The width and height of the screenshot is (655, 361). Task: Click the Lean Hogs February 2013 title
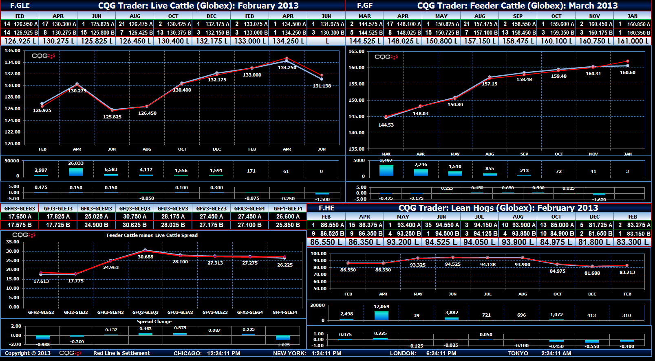[x=498, y=208]
